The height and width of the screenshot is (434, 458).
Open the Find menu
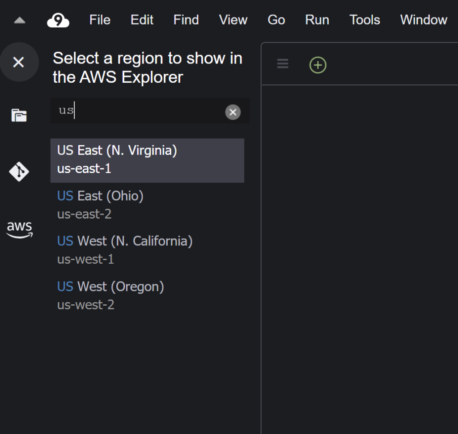click(x=186, y=20)
